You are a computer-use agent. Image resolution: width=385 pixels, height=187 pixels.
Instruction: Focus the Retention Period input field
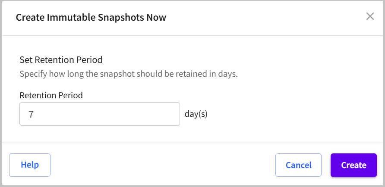100,114
